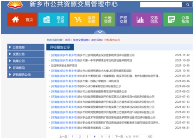
Task: Select the 产权交易 menu tile
Action: [x=123, y=19]
